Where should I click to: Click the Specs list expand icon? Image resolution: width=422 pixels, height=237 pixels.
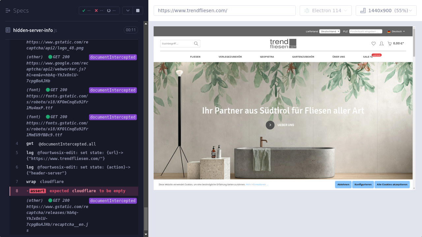coord(8,11)
